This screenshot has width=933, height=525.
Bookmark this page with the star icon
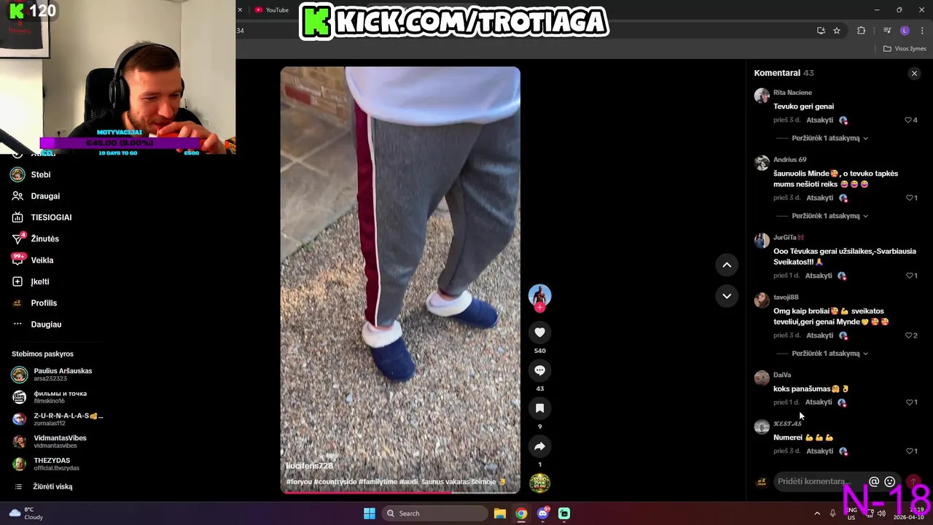[837, 31]
